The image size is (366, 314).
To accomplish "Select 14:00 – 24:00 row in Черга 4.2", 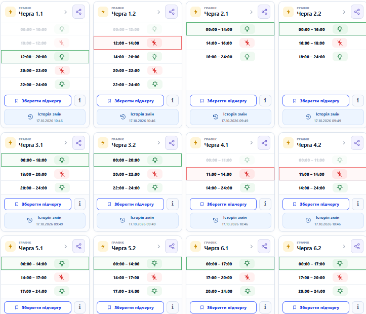I will [x=322, y=188].
